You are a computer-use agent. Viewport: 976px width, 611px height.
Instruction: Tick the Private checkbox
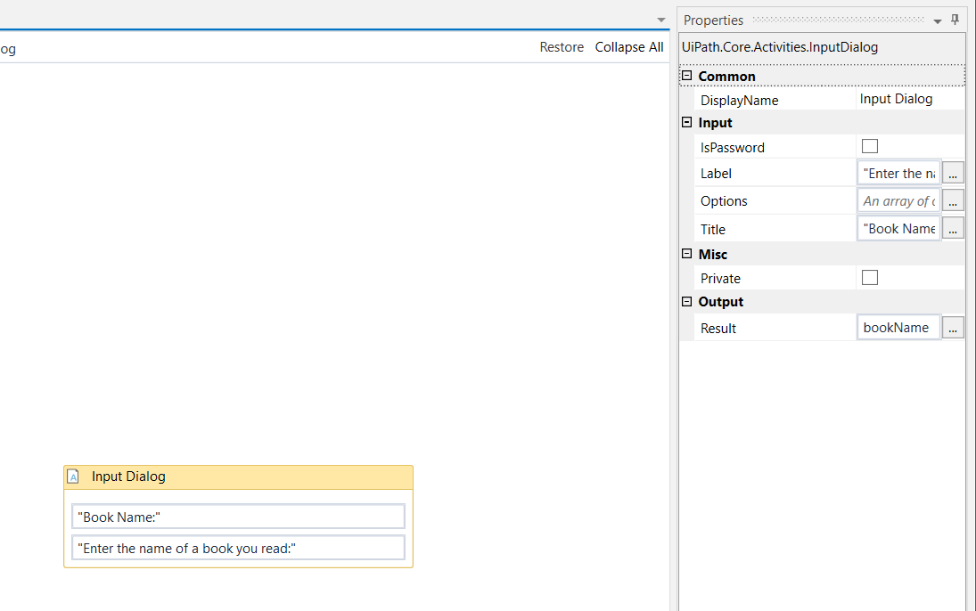(x=870, y=278)
